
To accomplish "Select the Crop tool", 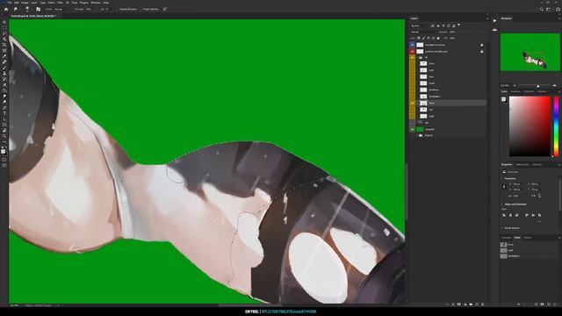I will click(4, 45).
